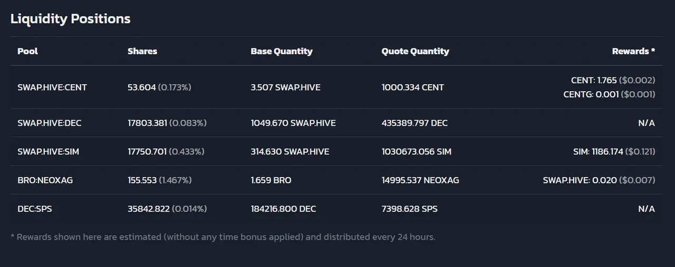This screenshot has width=675, height=267.
Task: Click the 1030673.056 SIM quote quantity
Action: click(417, 152)
